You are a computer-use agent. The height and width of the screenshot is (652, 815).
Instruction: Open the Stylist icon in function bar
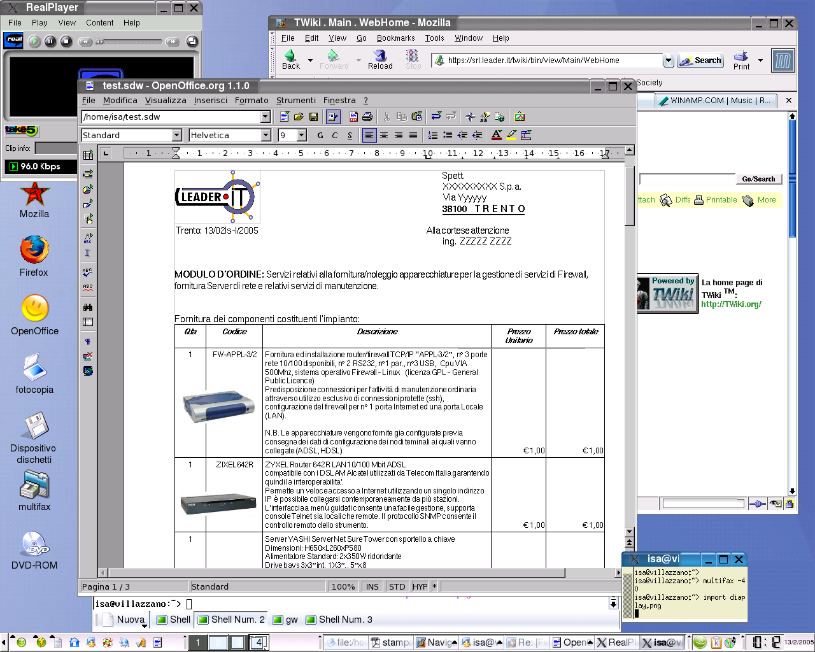coord(485,117)
